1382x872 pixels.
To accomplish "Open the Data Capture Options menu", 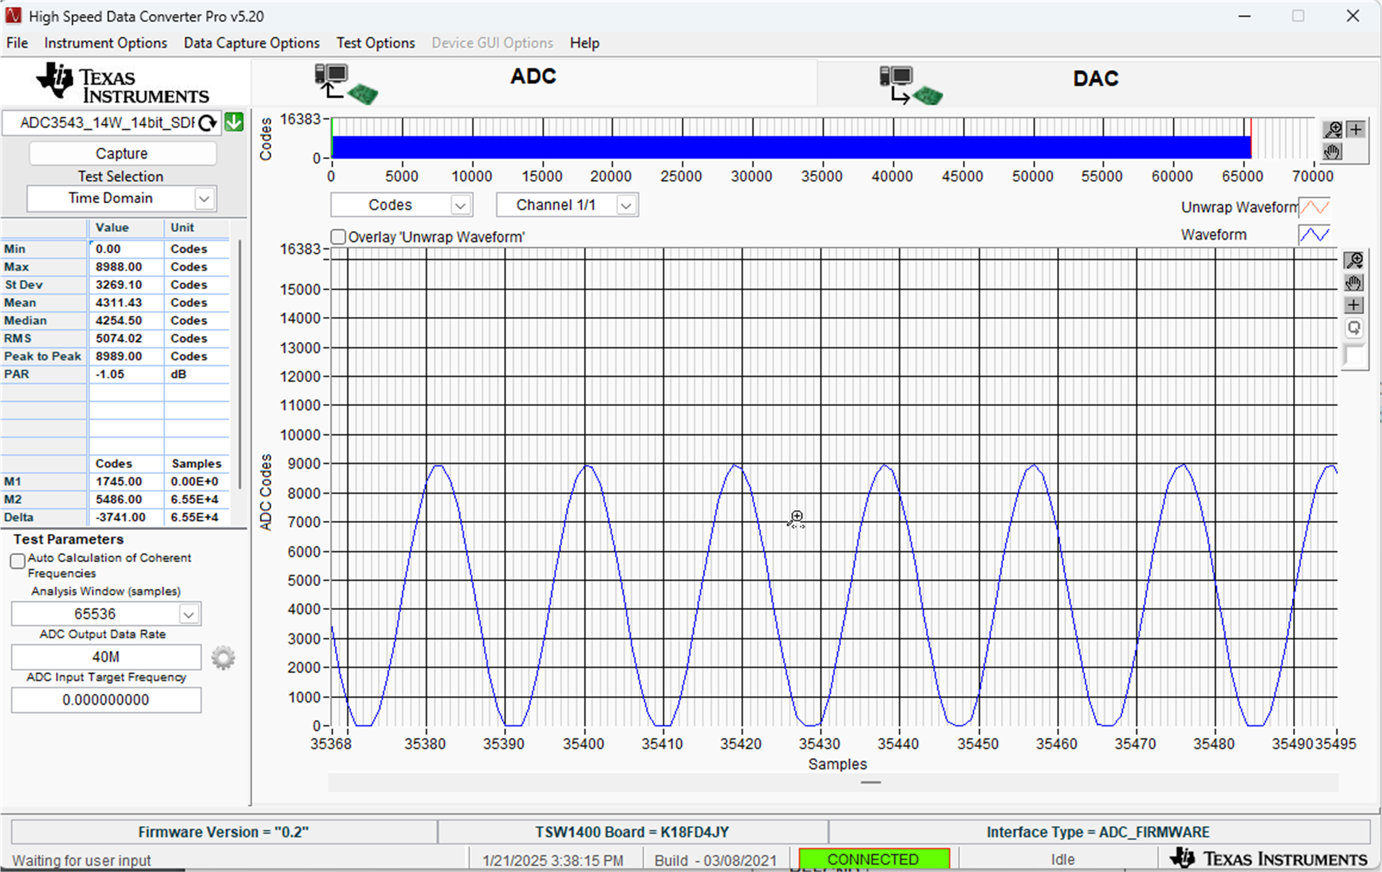I will click(251, 43).
